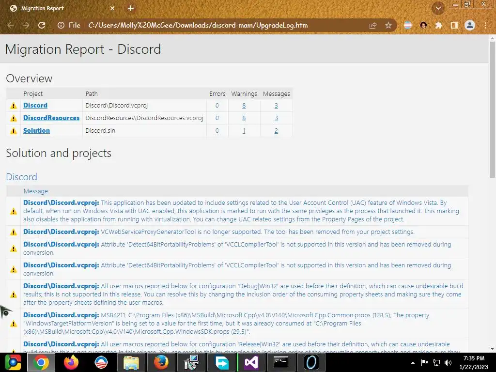Click the Discord row's warnings count 8
The height and width of the screenshot is (372, 496).
pyautogui.click(x=244, y=105)
